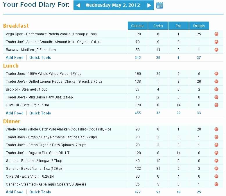Click Dinner total carbs 52
Viewport: 226px width, 196px height.
(x=158, y=192)
